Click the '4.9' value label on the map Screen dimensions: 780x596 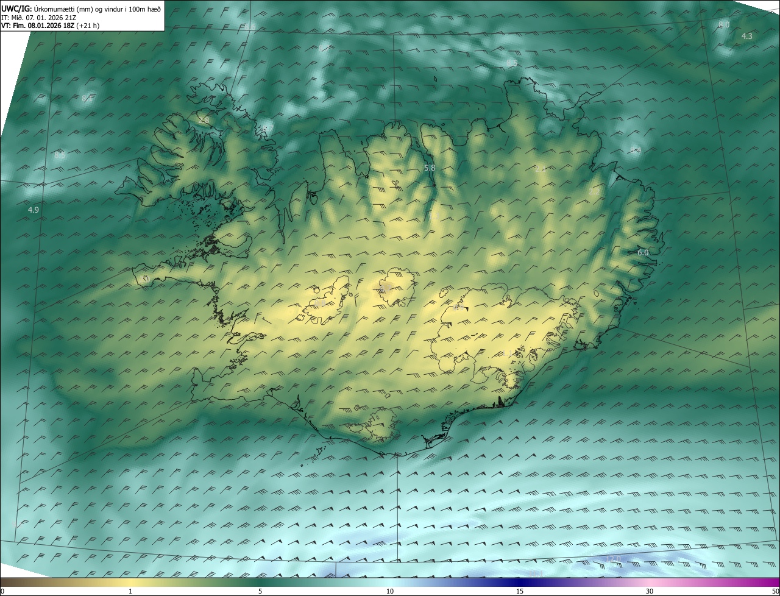point(34,210)
